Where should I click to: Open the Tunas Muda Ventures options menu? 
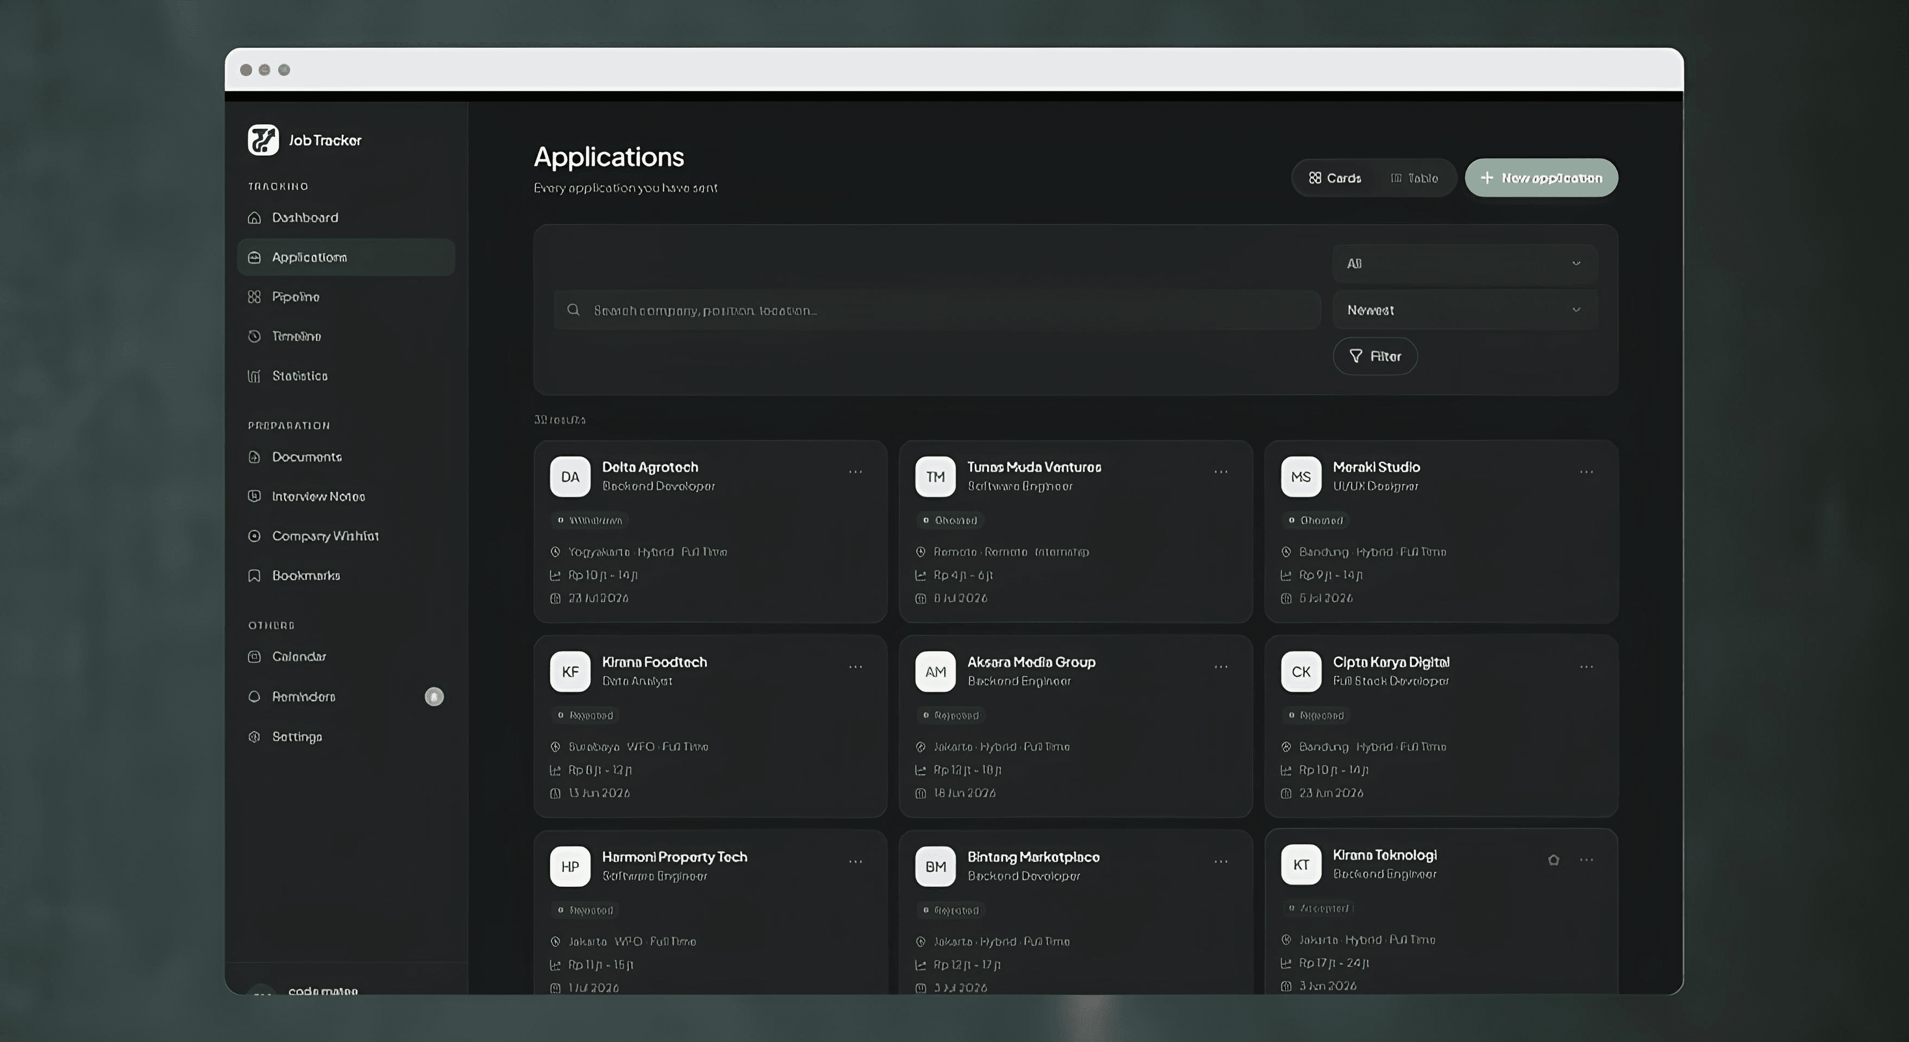[x=1221, y=472]
